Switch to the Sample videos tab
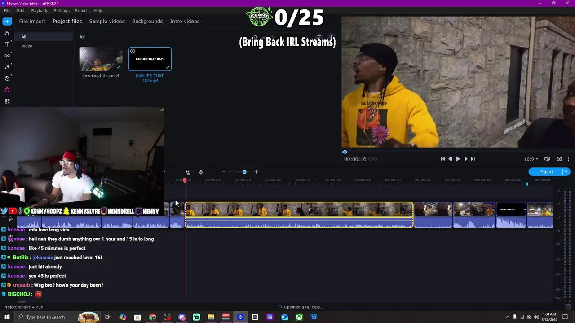 [x=107, y=21]
